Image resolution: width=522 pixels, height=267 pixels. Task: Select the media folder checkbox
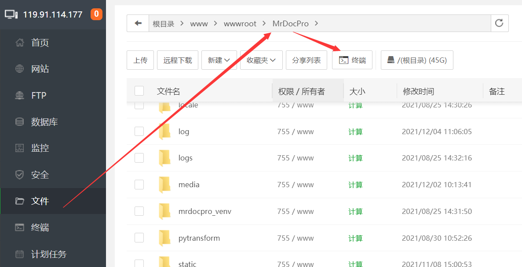coord(139,185)
